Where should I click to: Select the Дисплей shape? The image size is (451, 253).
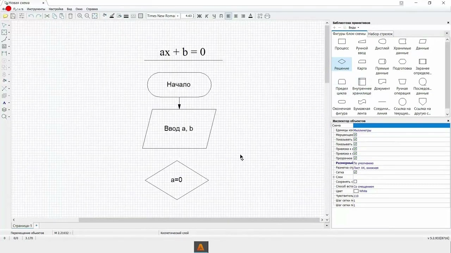point(382,44)
